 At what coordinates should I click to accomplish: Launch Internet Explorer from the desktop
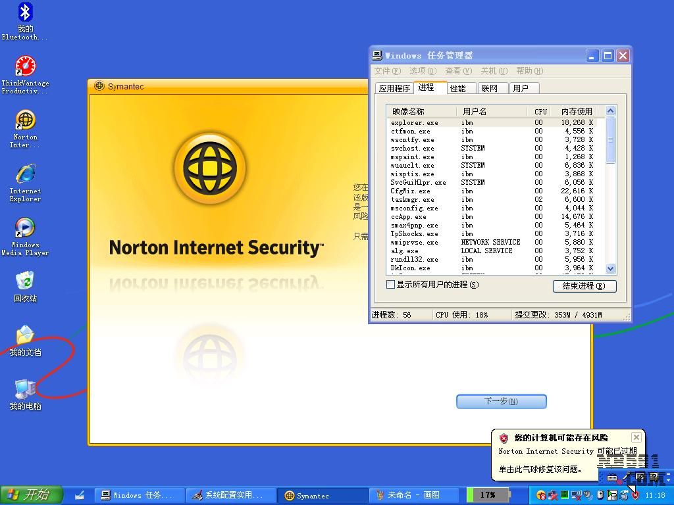click(25, 174)
